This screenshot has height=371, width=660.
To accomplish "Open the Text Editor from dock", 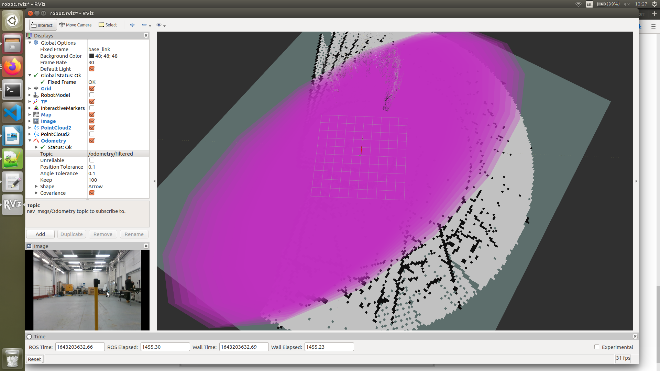I will (12, 182).
